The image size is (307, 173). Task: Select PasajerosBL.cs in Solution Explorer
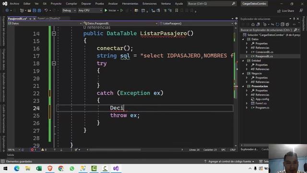pos(264,56)
